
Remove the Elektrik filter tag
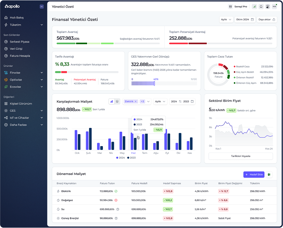(x=135, y=101)
